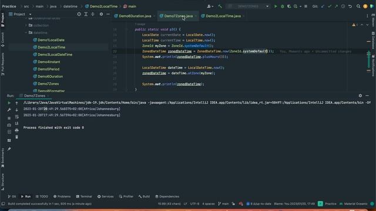
Task: Click 4 spaces indent setting
Action: (209, 204)
